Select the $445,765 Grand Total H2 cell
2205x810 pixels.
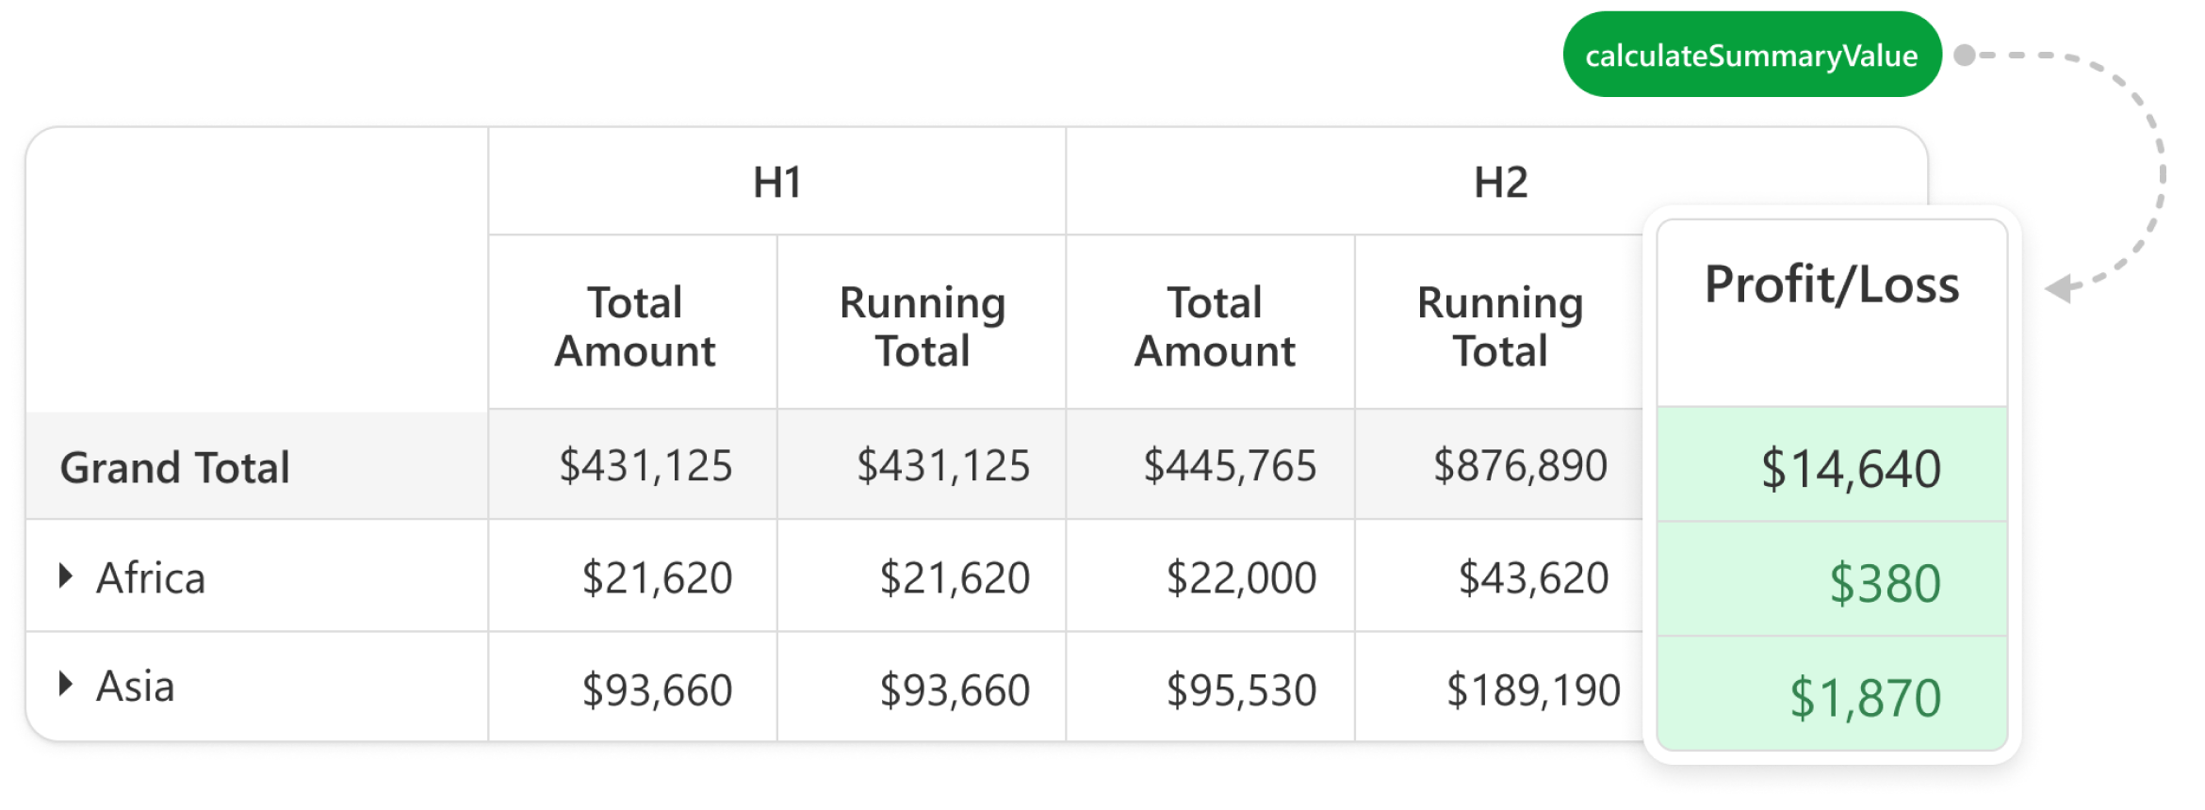tap(1229, 466)
